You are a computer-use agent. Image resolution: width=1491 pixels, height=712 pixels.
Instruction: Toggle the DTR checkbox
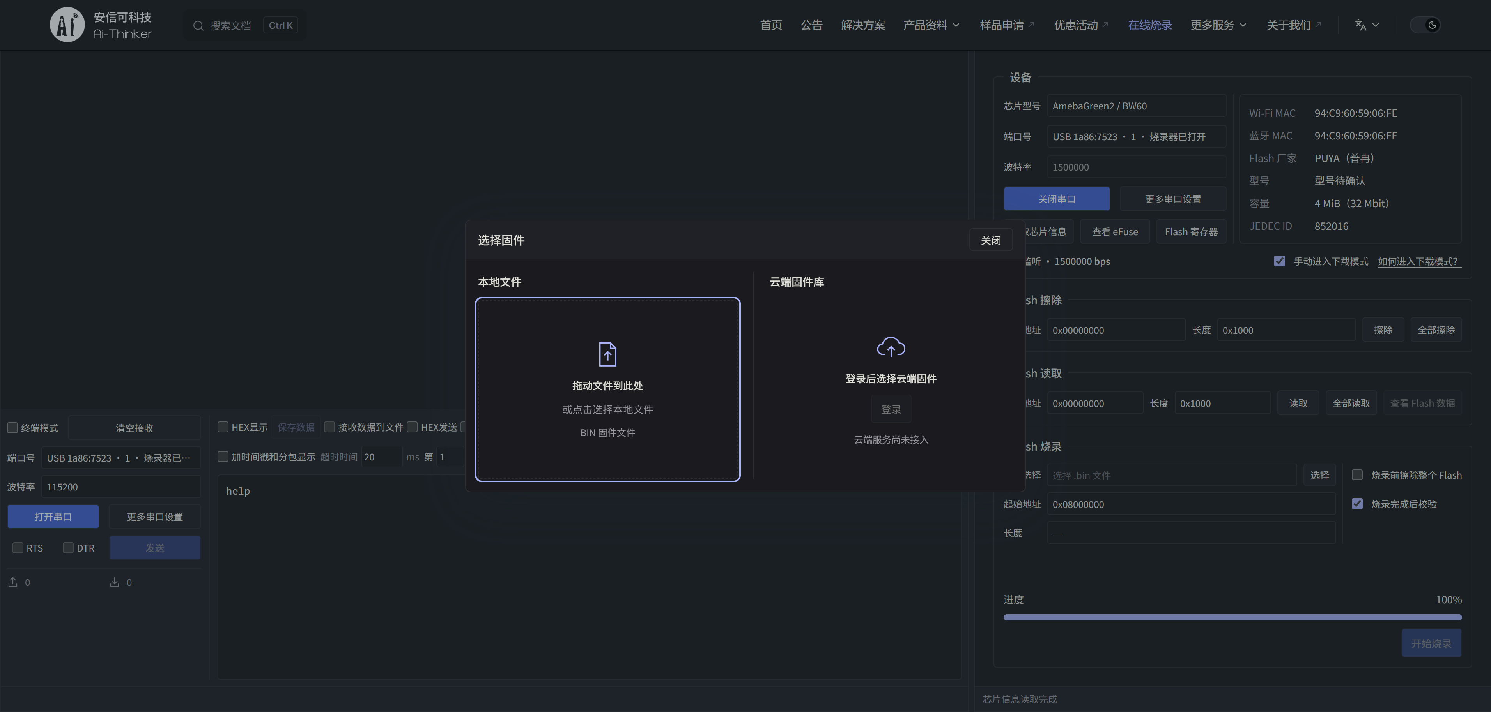click(68, 547)
